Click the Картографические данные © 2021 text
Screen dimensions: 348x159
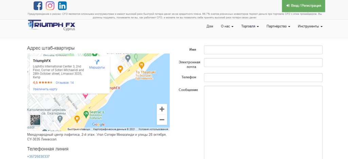coord(114,129)
